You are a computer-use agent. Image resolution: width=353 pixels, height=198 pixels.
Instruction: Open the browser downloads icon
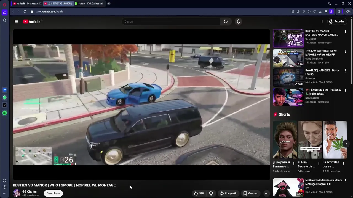(320, 12)
